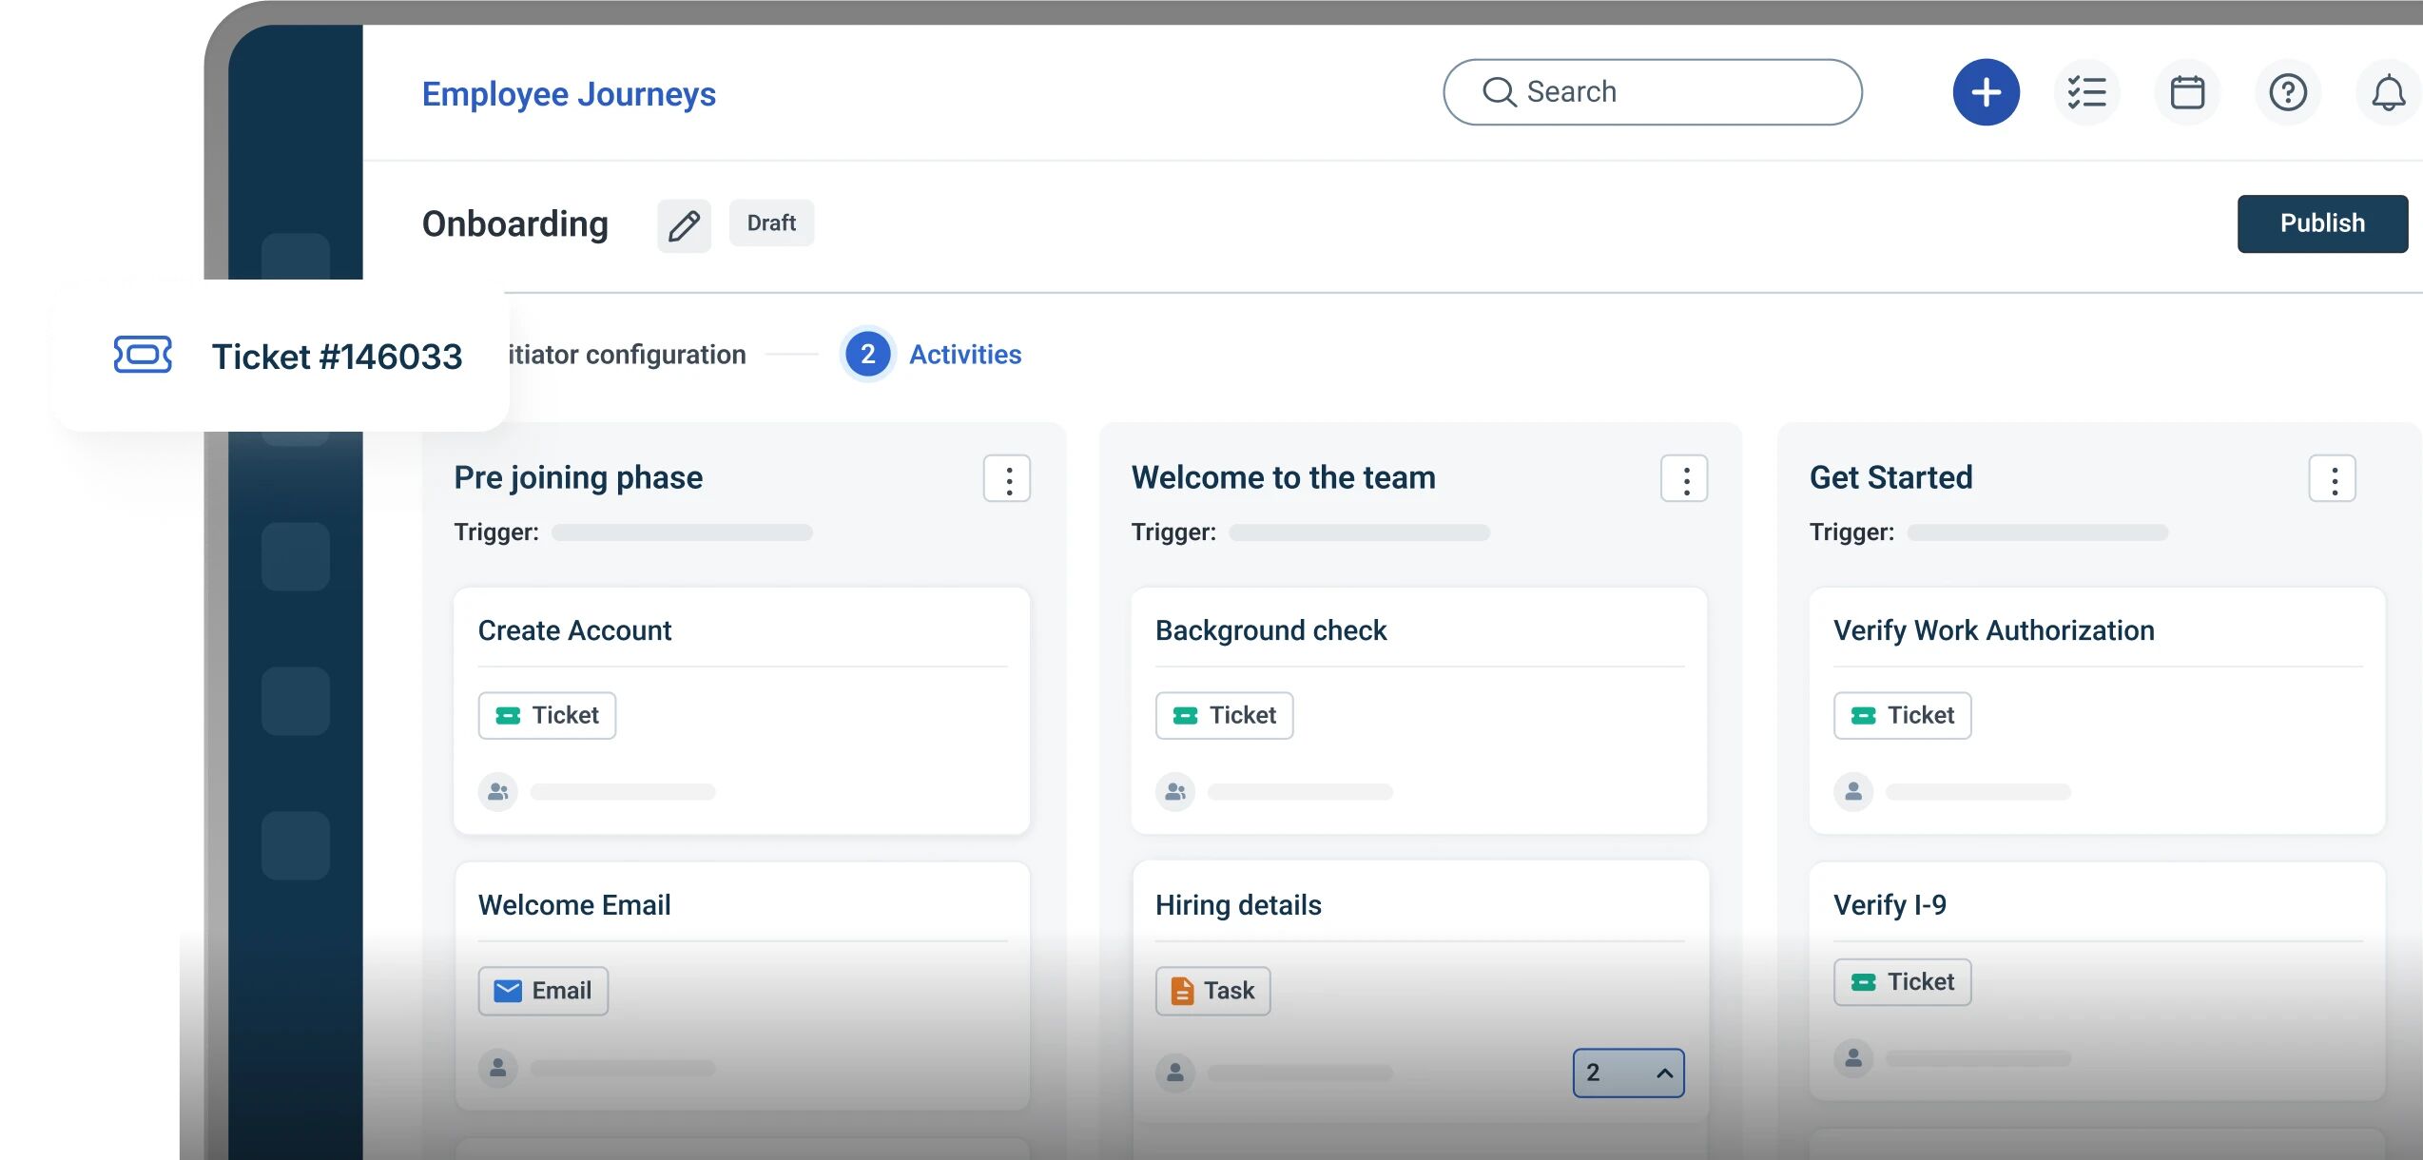This screenshot has width=2423, height=1160.
Task: Click the blue plus add button
Action: (x=1986, y=92)
